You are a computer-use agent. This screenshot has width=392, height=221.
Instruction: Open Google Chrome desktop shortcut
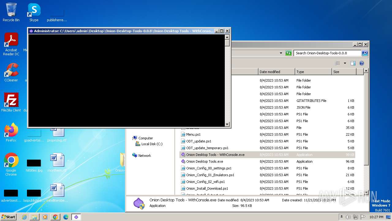click(x=11, y=164)
